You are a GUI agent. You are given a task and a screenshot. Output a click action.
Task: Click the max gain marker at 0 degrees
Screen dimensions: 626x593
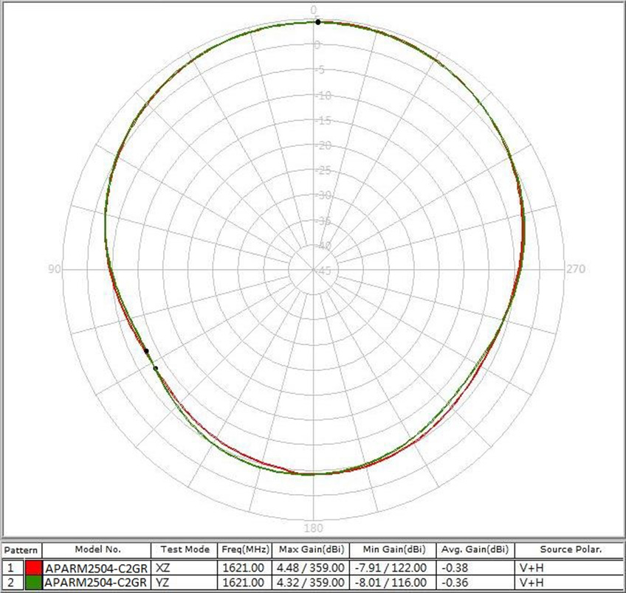317,21
